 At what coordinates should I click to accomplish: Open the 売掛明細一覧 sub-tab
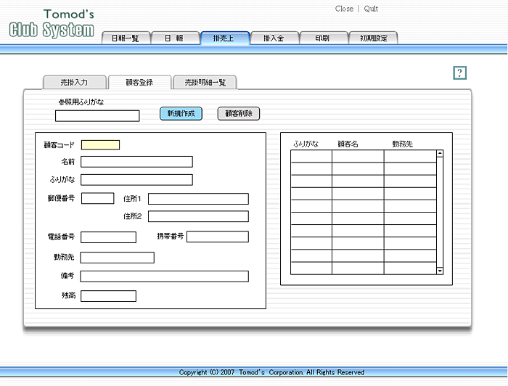coord(205,83)
